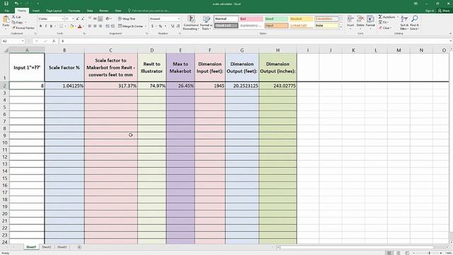
Task: Open Find & Select
Action: (x=414, y=23)
